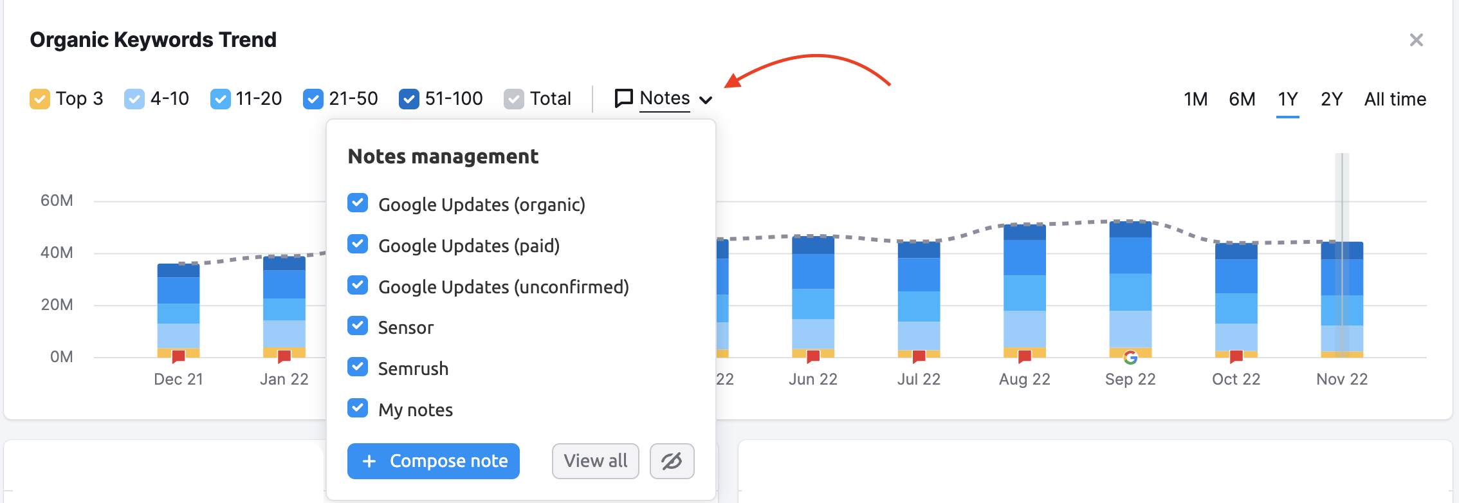
Task: Click the View all button
Action: click(595, 461)
